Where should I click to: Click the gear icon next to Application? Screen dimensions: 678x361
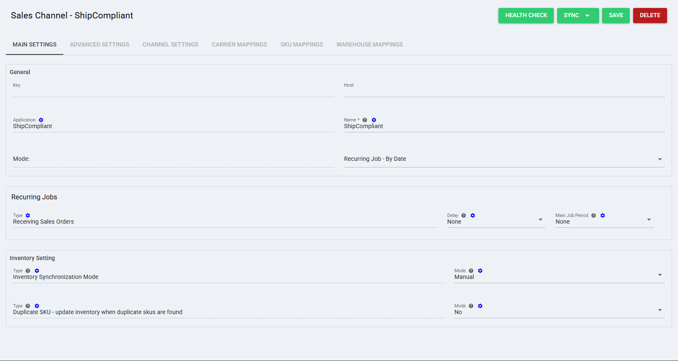(41, 120)
